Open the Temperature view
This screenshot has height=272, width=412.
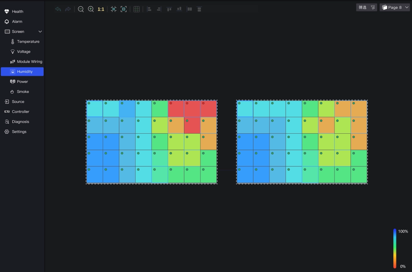click(x=28, y=41)
